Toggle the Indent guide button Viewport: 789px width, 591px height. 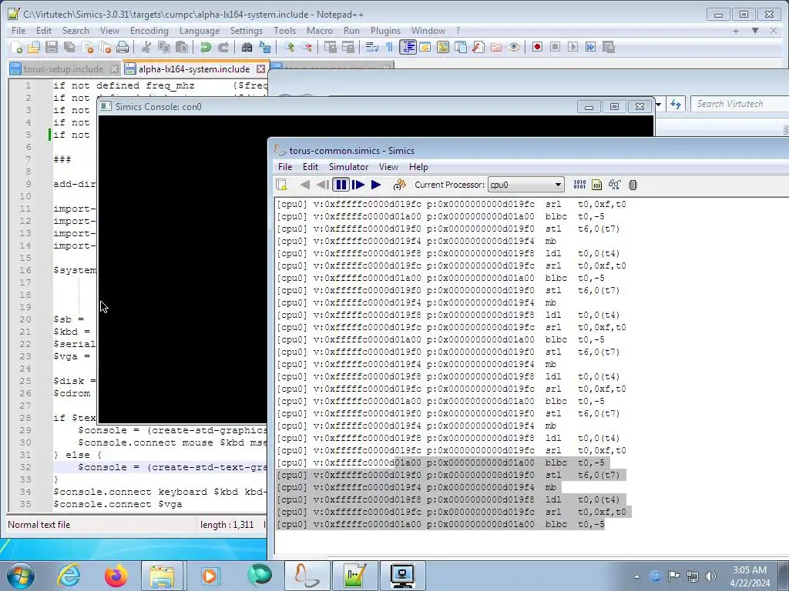pyautogui.click(x=407, y=47)
